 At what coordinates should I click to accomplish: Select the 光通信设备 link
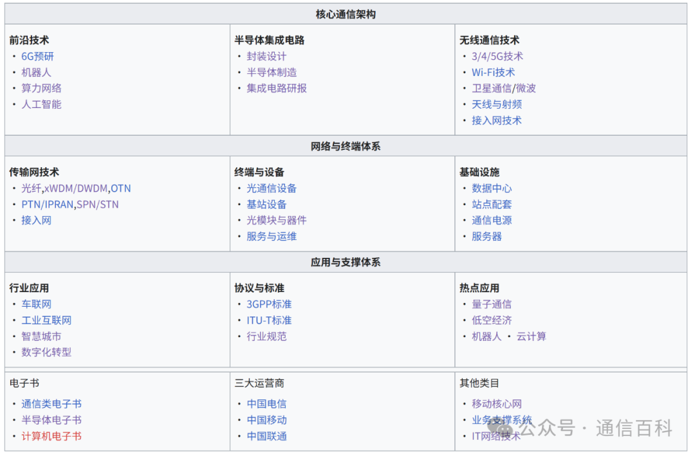(x=271, y=188)
